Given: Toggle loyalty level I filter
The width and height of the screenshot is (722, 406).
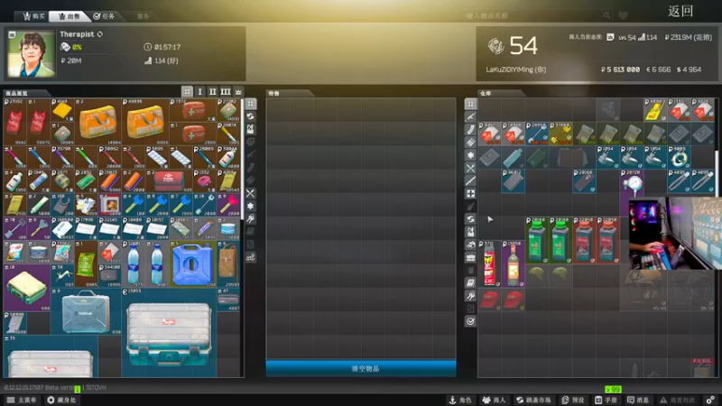Looking at the screenshot, I should click(199, 92).
